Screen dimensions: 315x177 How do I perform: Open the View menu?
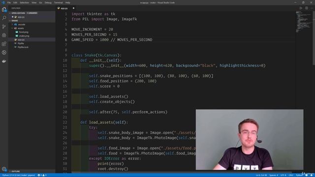point(34,2)
